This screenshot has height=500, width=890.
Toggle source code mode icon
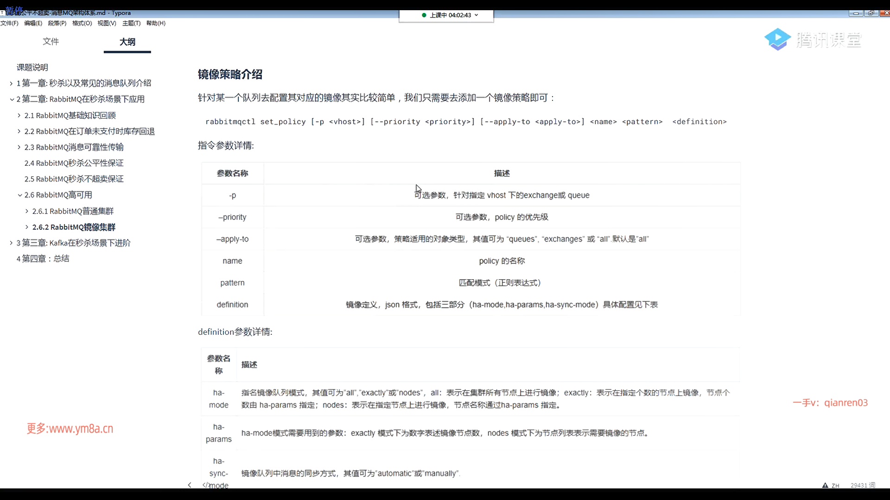(x=206, y=485)
